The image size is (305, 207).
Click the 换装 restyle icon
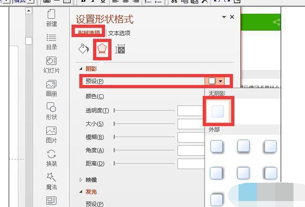pyautogui.click(x=51, y=154)
